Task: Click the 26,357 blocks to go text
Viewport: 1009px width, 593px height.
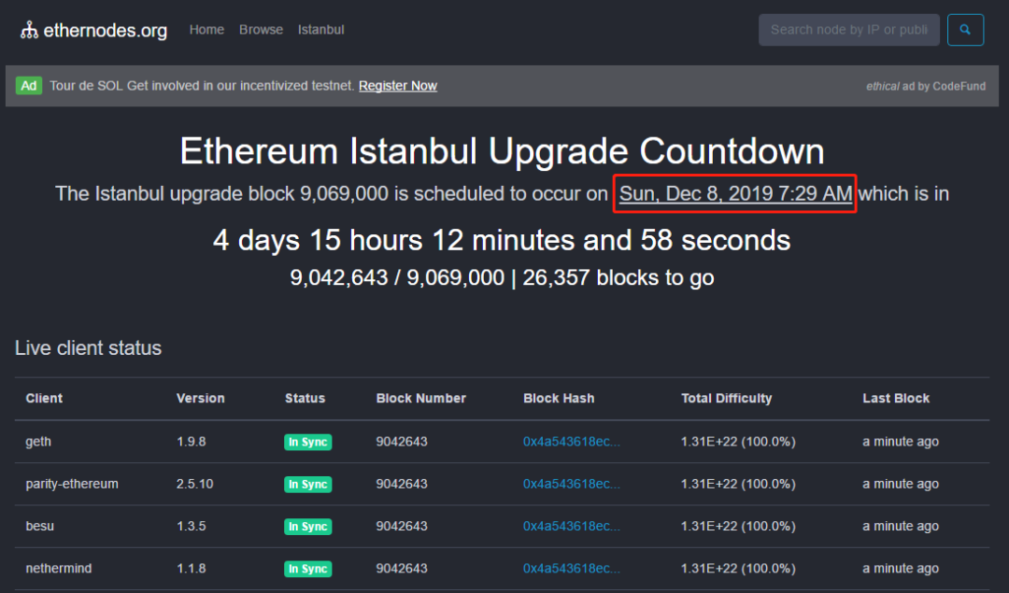Action: (x=618, y=278)
